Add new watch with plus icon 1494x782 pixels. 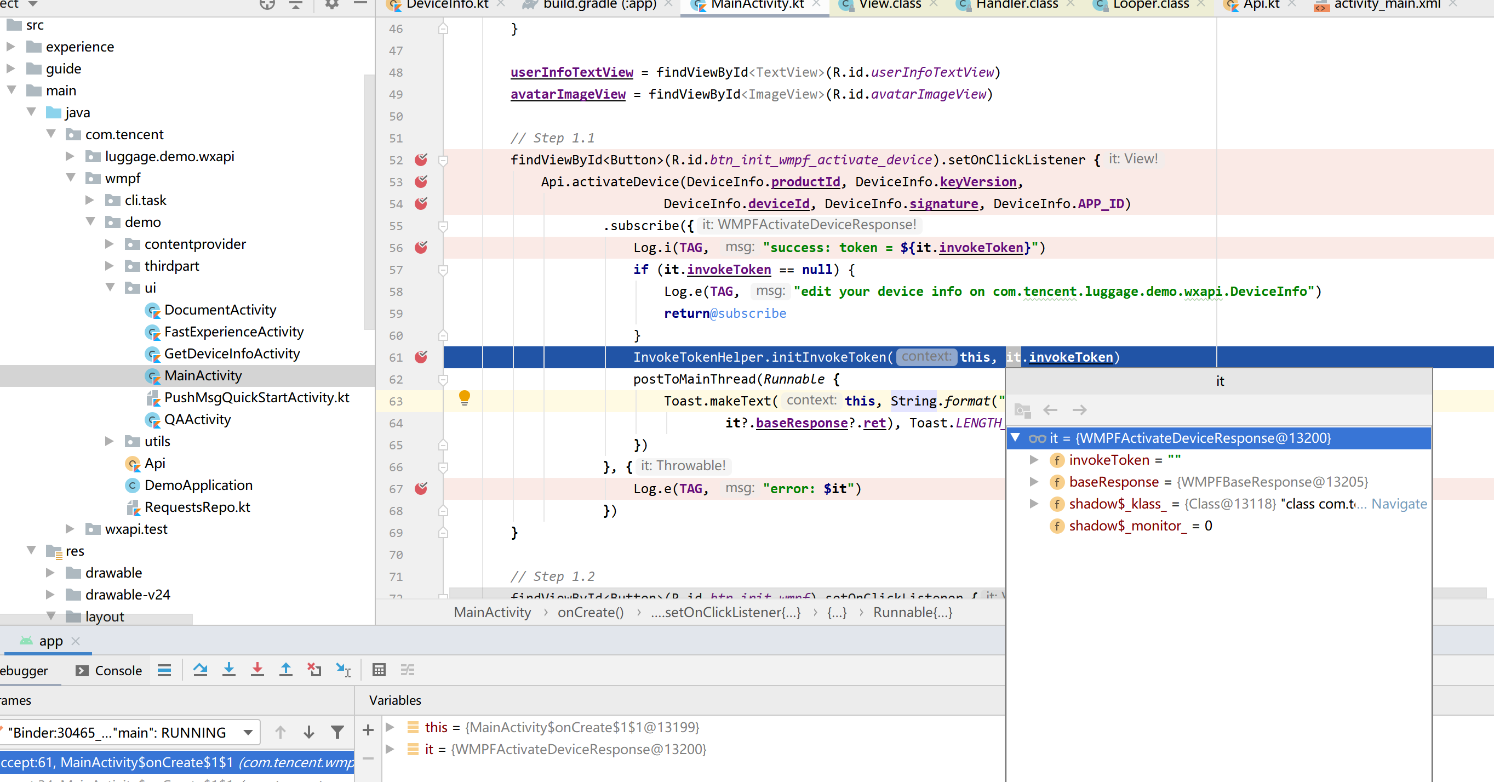[368, 730]
